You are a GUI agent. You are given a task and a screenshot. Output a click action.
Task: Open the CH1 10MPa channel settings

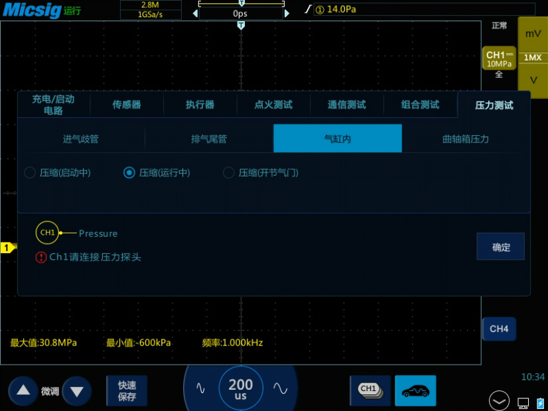[499, 59]
